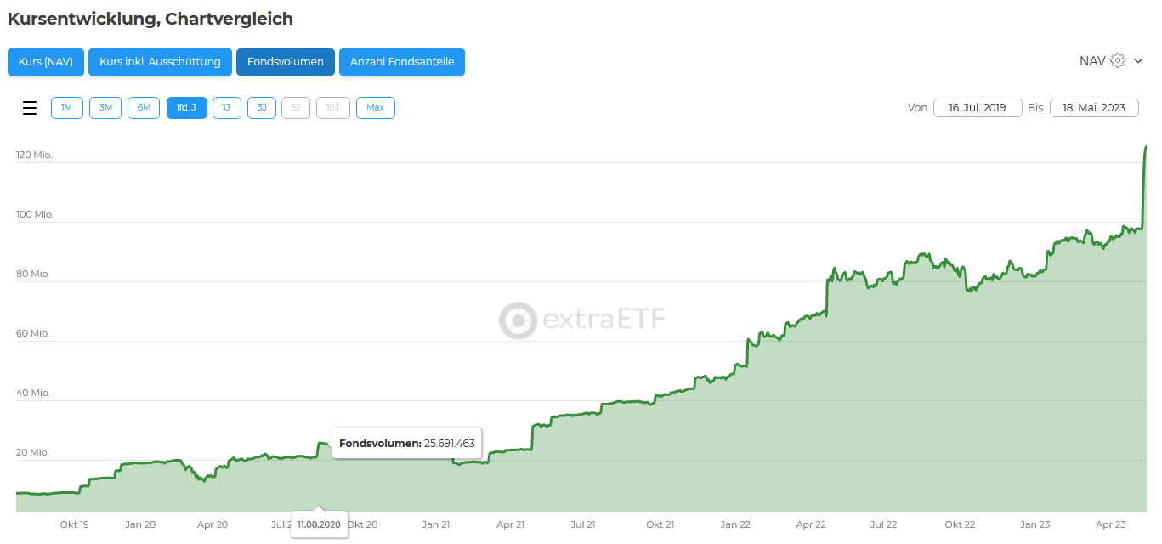Image resolution: width=1162 pixels, height=544 pixels.
Task: Choose the lfd. J range button
Action: pos(187,108)
